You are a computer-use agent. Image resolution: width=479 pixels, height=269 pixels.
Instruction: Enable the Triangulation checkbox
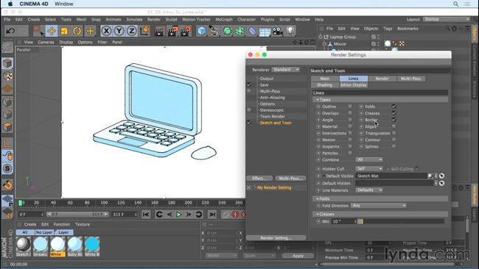pos(394,133)
